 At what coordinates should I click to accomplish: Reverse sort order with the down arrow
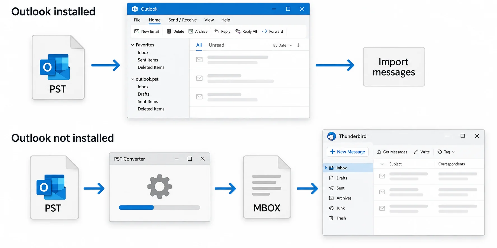[298, 45]
